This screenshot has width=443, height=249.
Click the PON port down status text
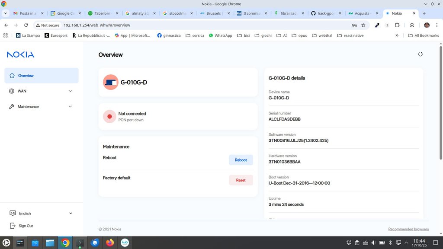click(x=131, y=120)
